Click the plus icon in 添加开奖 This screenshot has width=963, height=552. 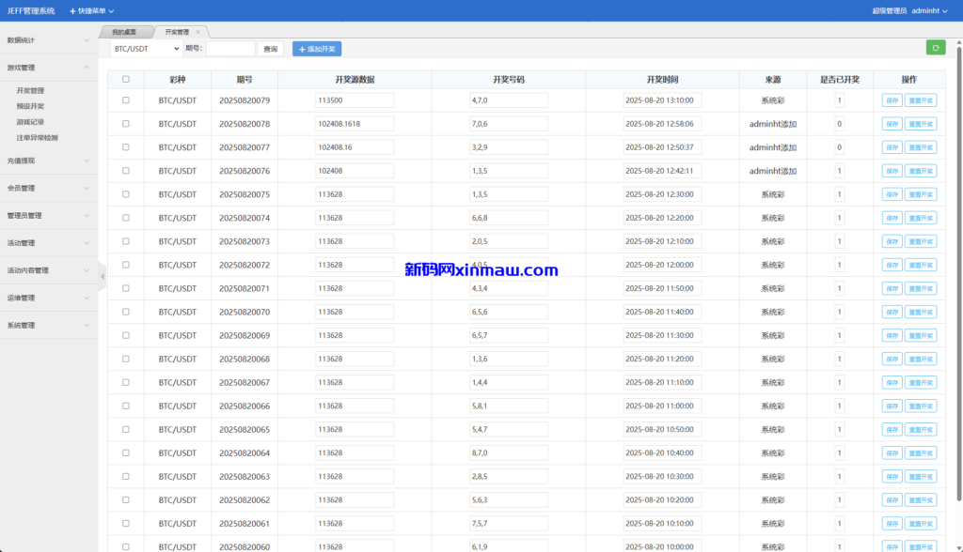[302, 49]
